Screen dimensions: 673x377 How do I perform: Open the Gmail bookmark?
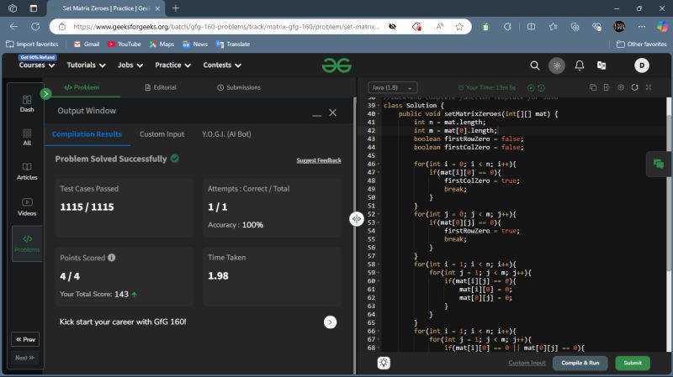[87, 45]
